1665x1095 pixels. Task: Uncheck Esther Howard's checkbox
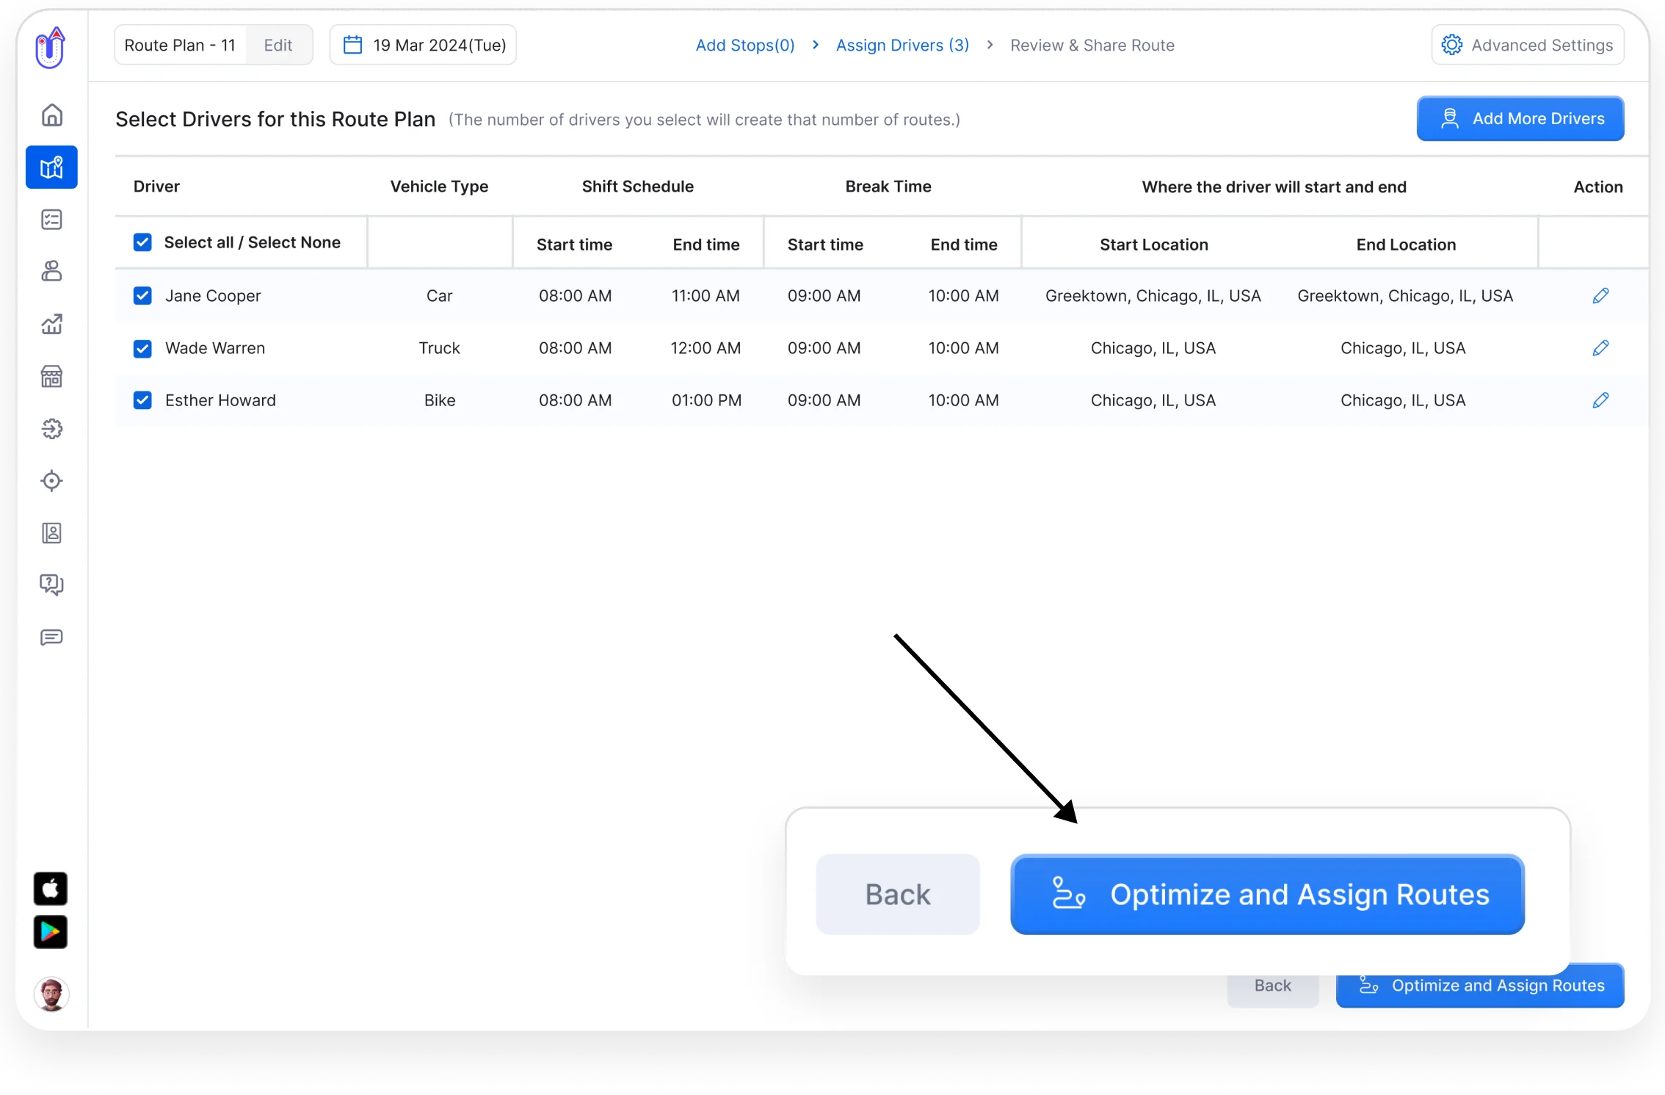click(142, 400)
